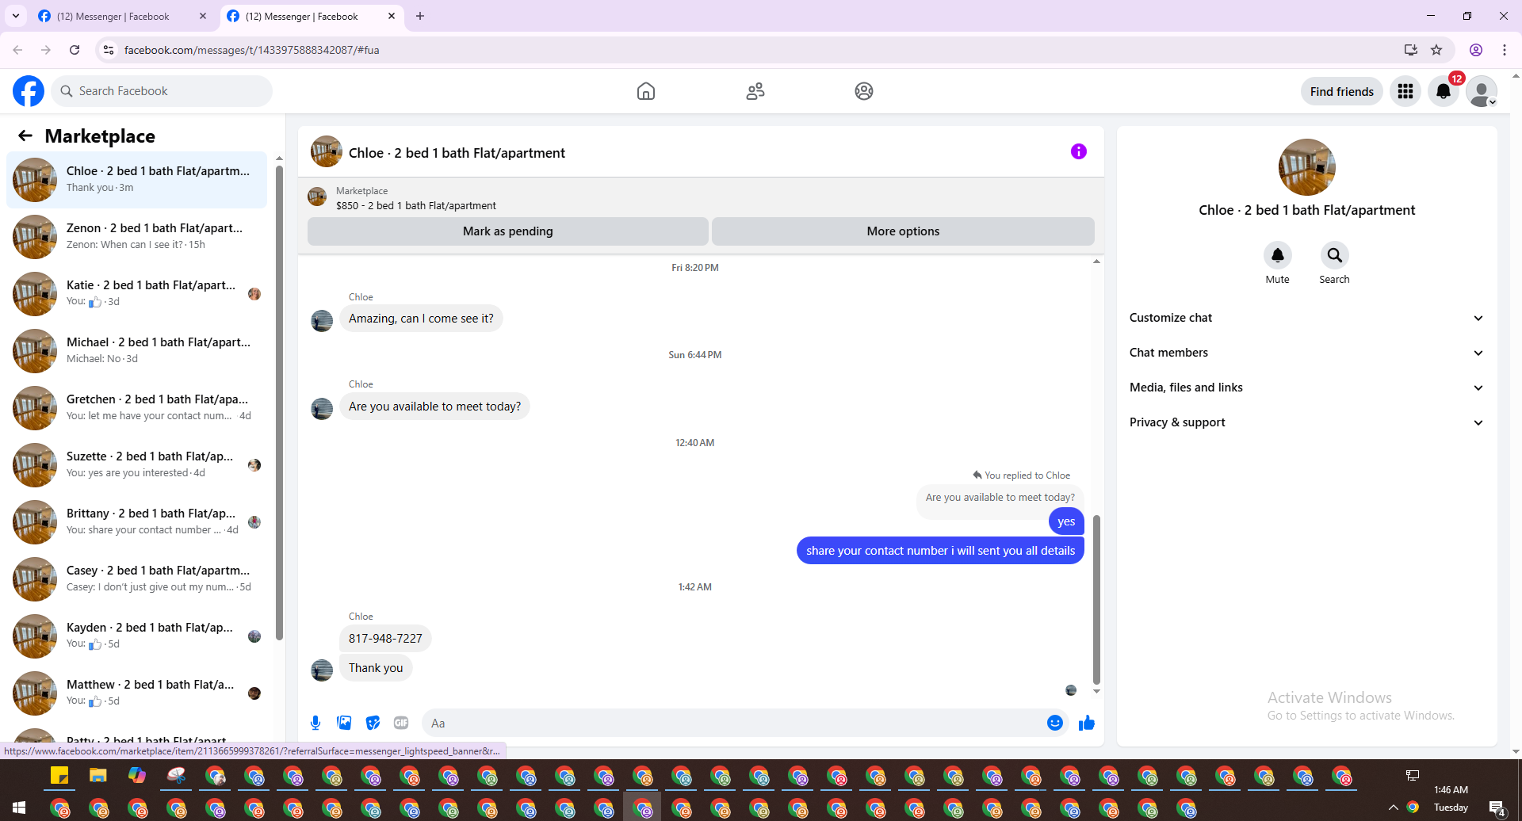
Task: Reload the page with browser refresh icon
Action: click(75, 50)
